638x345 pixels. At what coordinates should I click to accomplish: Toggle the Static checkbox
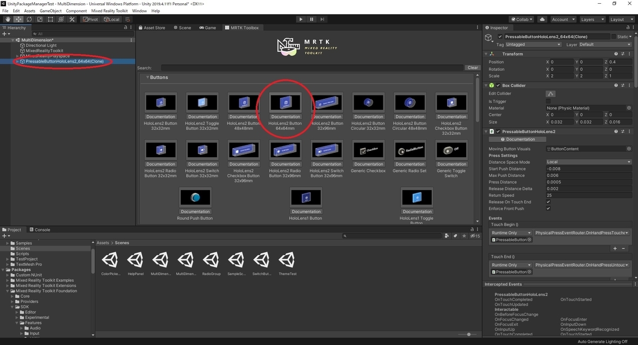pos(614,37)
